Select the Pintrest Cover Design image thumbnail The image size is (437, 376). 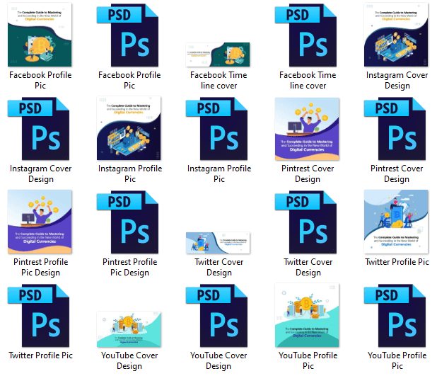[307, 129]
